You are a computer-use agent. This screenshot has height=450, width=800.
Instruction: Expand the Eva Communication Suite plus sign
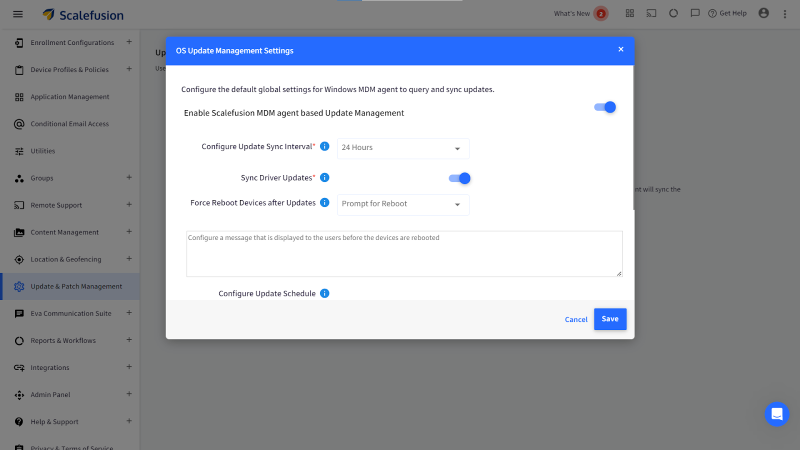coord(129,313)
